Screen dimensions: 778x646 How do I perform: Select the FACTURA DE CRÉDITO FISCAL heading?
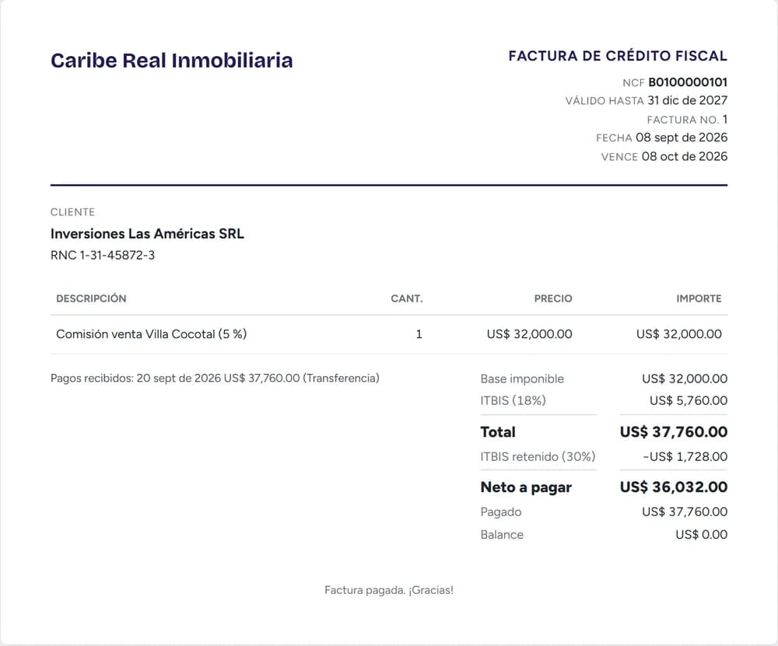618,56
